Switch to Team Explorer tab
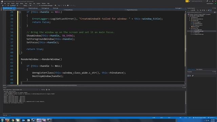217x122 pixels. 199,69
